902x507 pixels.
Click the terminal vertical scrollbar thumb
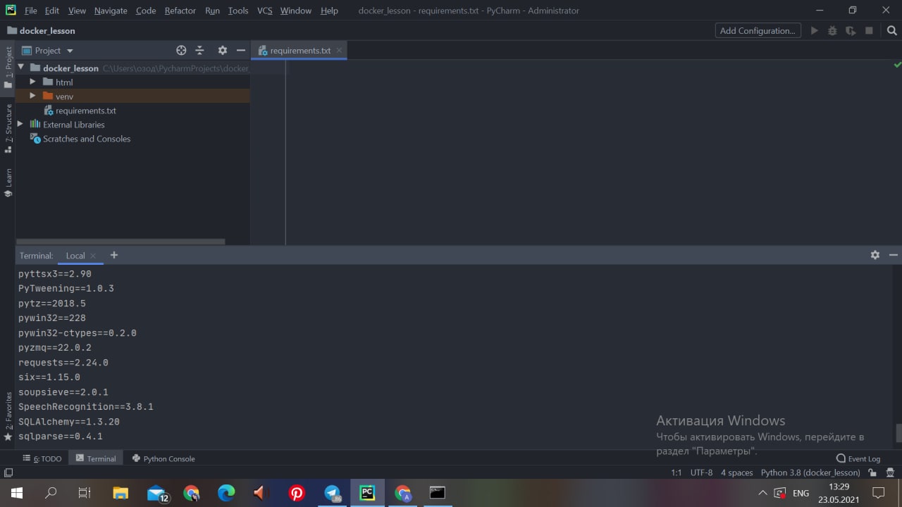point(898,434)
